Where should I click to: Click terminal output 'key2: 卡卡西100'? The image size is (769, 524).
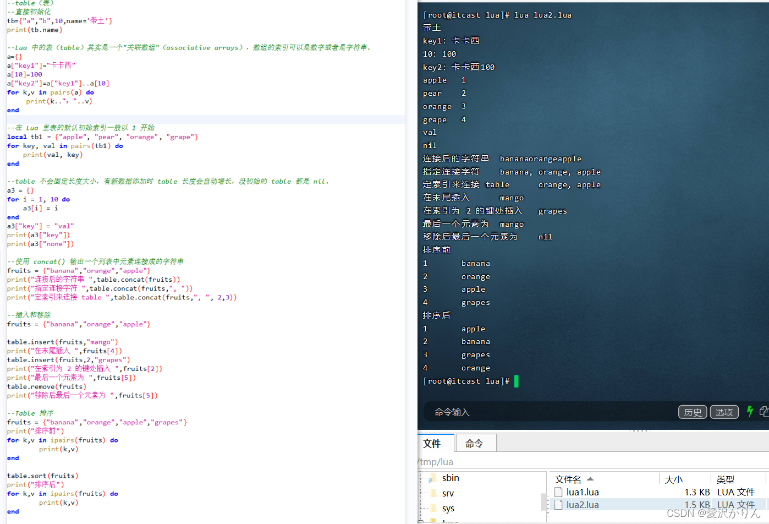459,67
